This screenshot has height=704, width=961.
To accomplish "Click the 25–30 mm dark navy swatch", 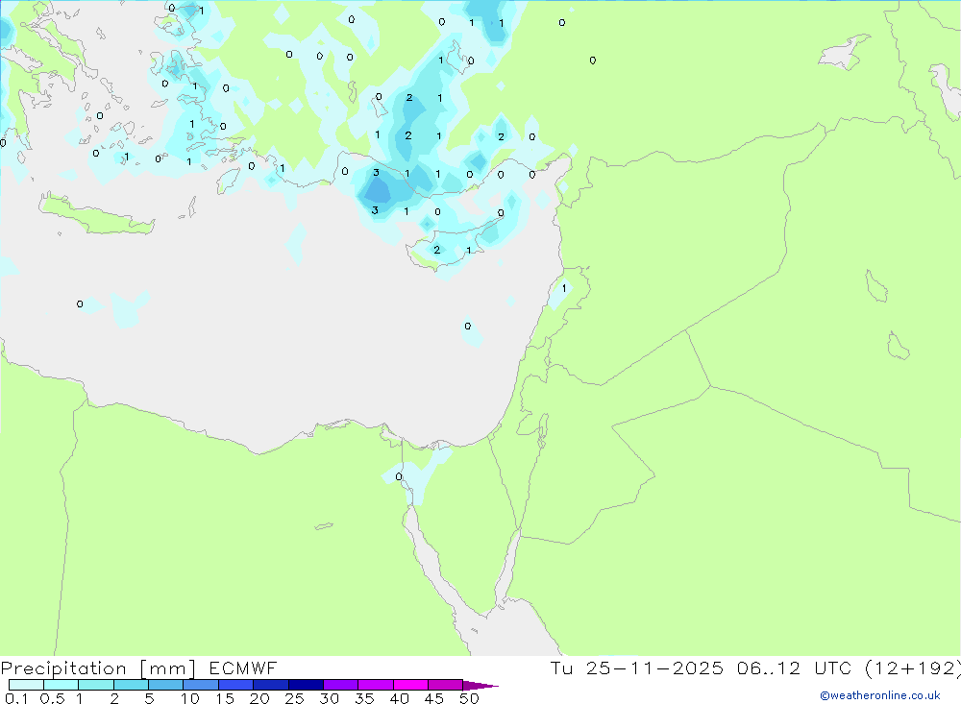I will coord(306,685).
